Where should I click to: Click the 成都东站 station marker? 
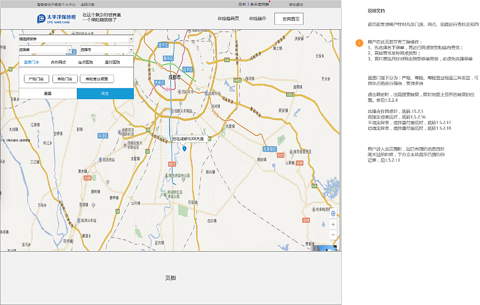[206, 93]
